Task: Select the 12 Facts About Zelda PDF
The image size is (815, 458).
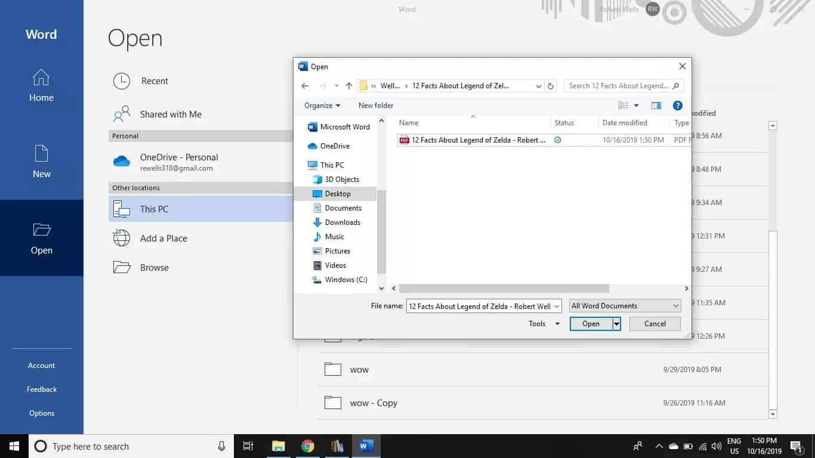Action: [x=543, y=140]
